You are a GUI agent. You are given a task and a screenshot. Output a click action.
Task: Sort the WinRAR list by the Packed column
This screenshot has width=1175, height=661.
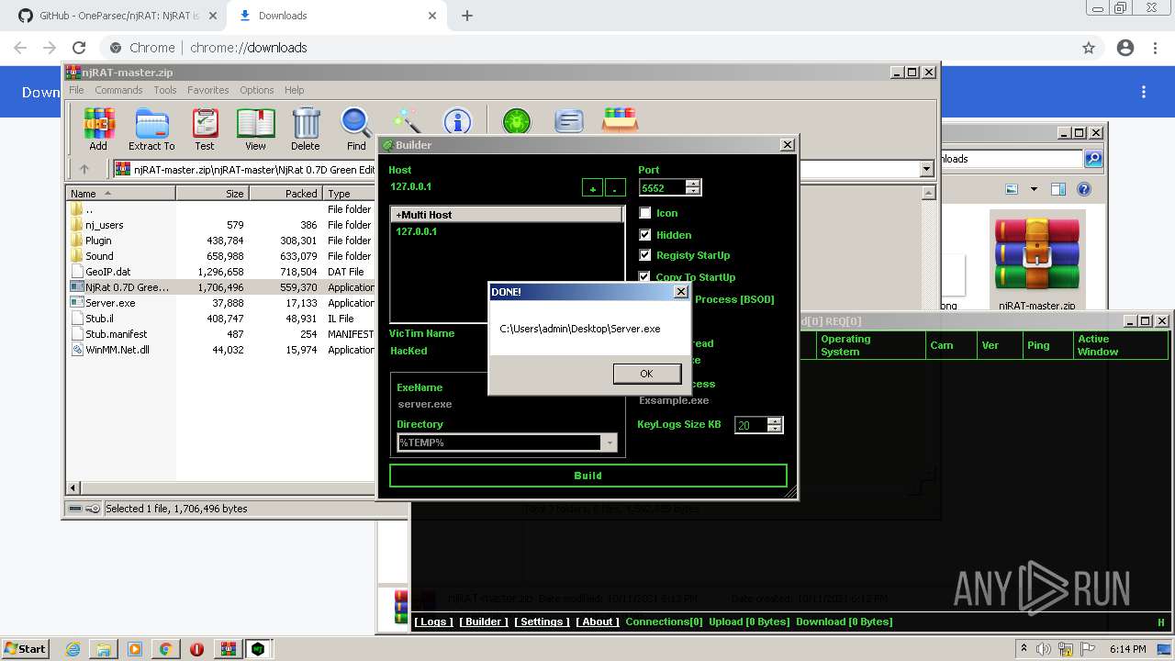click(x=285, y=194)
